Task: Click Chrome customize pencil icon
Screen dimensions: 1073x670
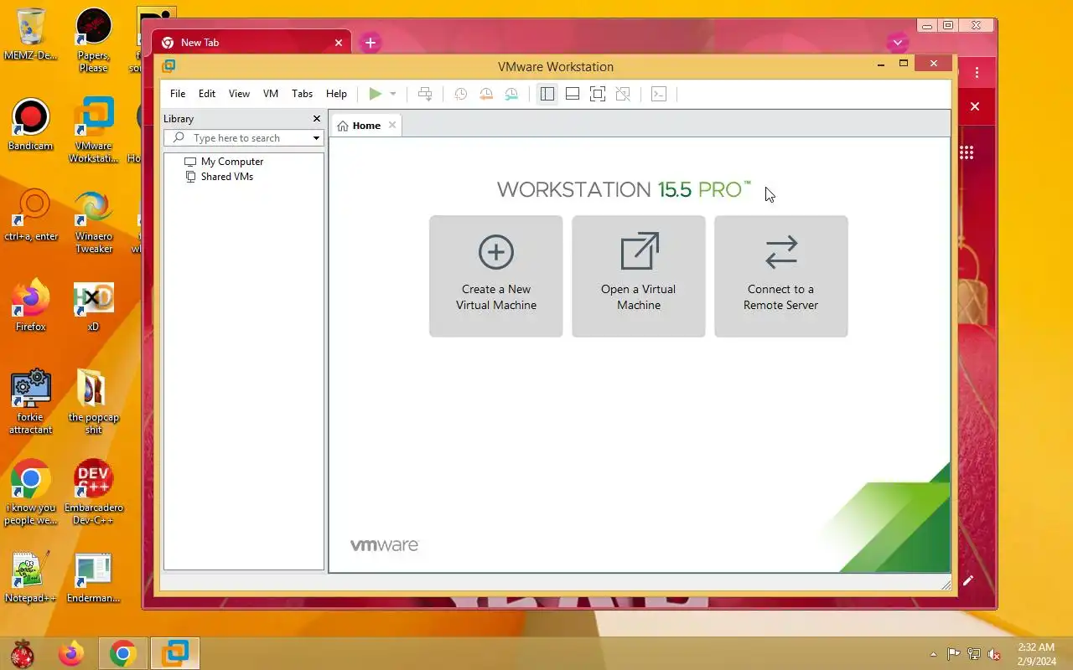Action: [x=968, y=580]
